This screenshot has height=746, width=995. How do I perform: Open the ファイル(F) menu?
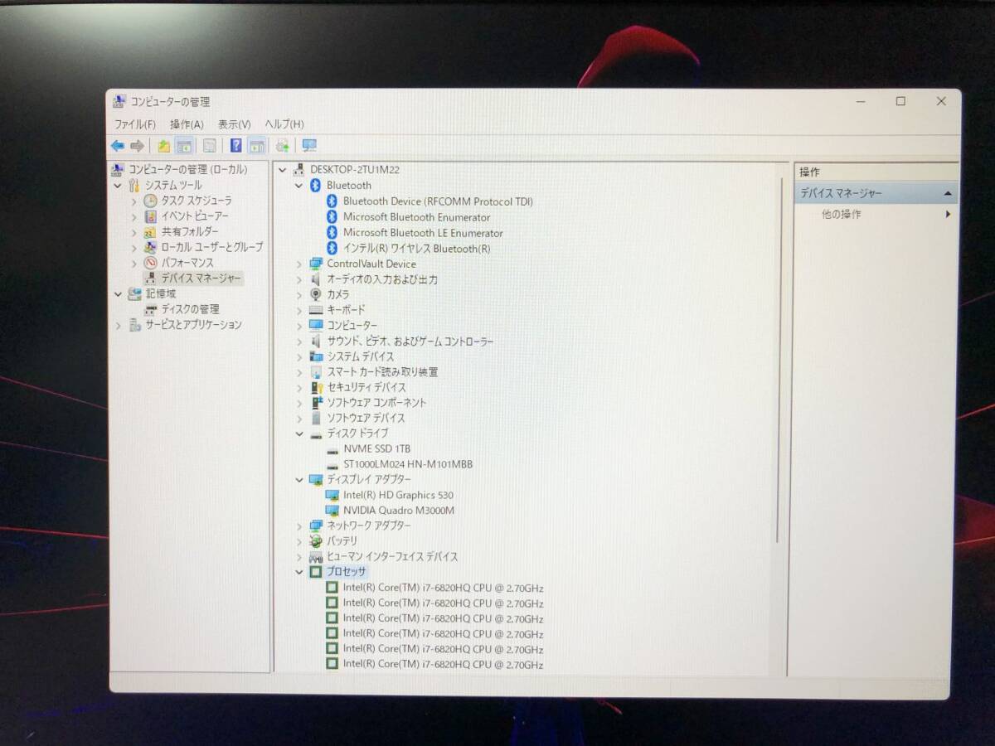[x=134, y=124]
